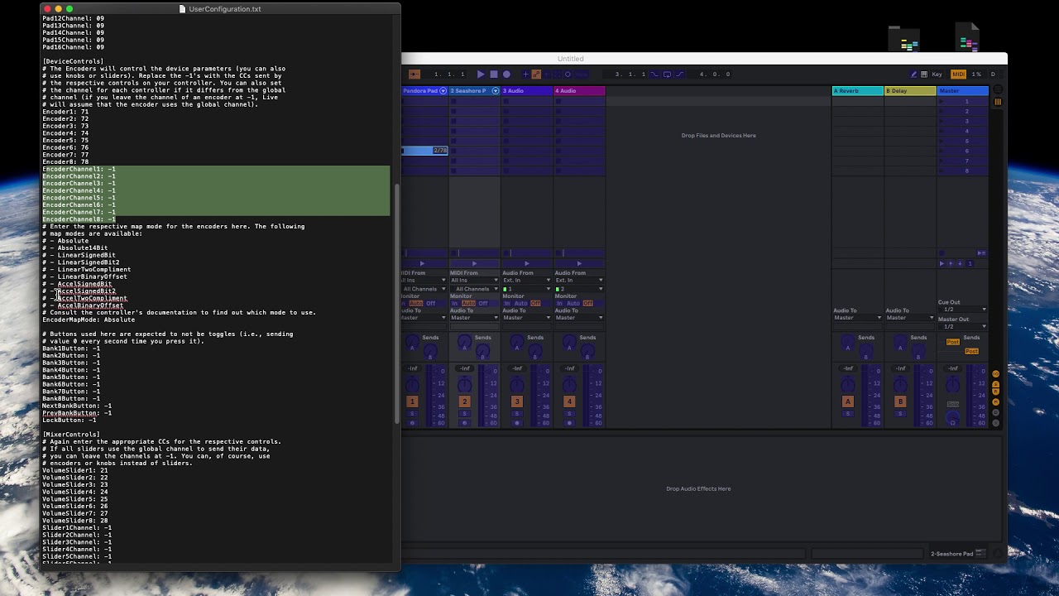
Task: Select the 4 Audio track header
Action: click(x=579, y=90)
